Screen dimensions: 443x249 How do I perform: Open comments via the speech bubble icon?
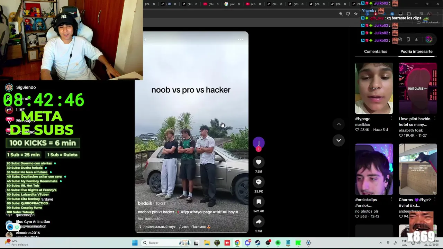pos(259,182)
